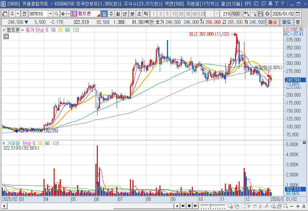Click the zoom magnifier icon in bottom toolbar
308x211 pixels.
[x=286, y=206]
